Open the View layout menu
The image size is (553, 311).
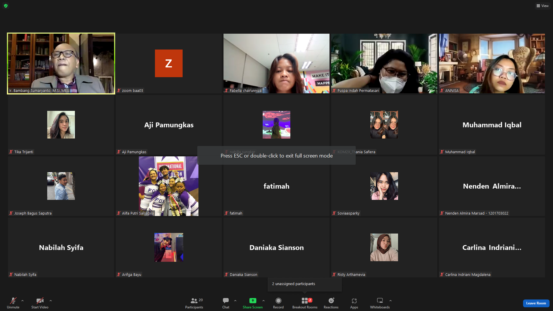pyautogui.click(x=543, y=6)
